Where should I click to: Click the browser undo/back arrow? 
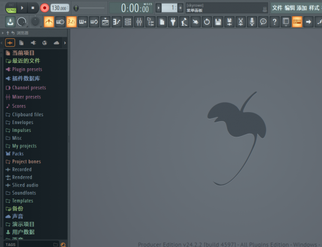pyautogui.click(x=13, y=33)
